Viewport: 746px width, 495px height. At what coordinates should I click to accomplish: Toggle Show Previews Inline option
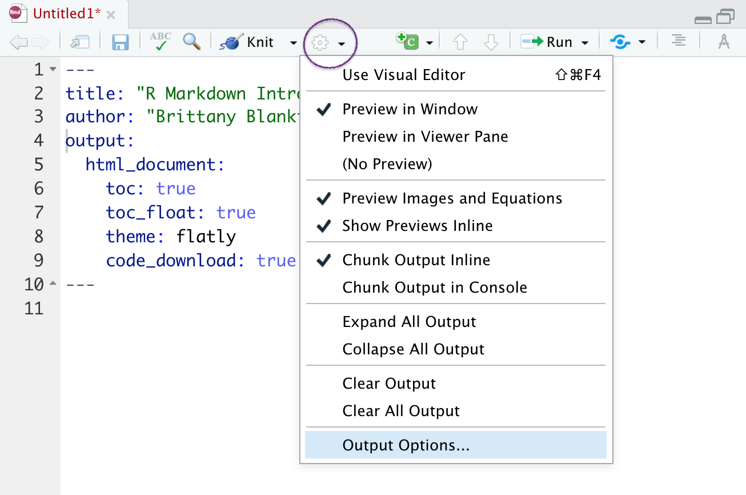pyautogui.click(x=417, y=226)
